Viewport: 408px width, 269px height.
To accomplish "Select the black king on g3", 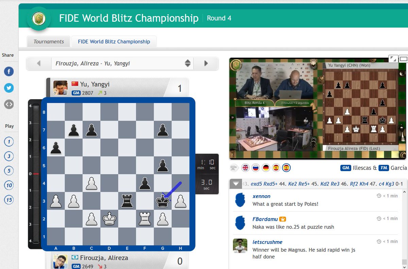I will pos(163,201).
